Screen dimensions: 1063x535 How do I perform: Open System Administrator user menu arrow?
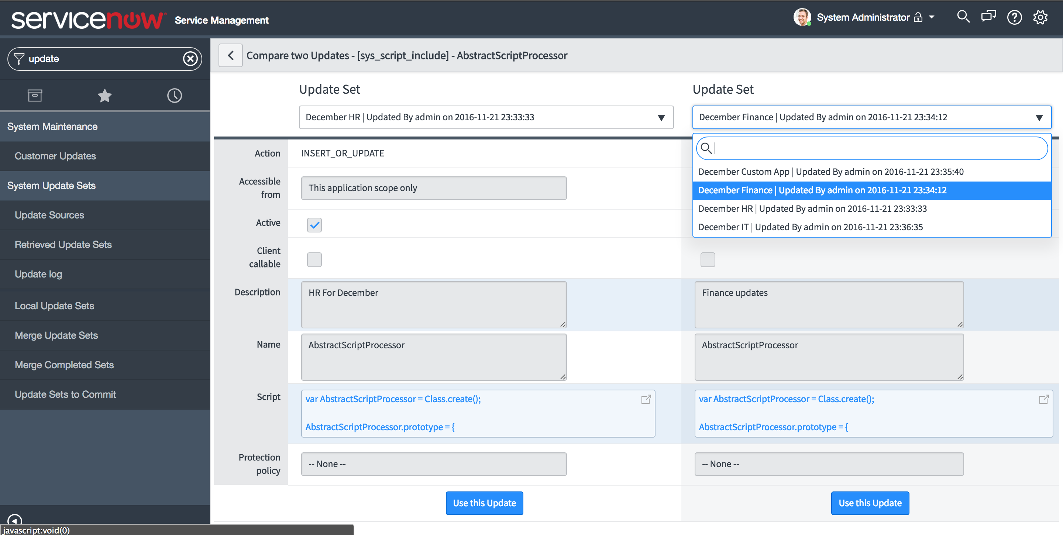pos(932,17)
